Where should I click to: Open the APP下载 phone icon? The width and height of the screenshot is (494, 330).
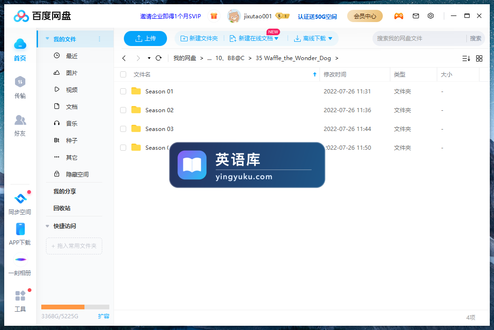(x=20, y=229)
